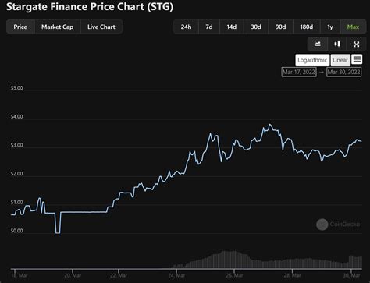370x283 pixels.
Task: Click the $0.00 axis label
Action: [x=16, y=231]
